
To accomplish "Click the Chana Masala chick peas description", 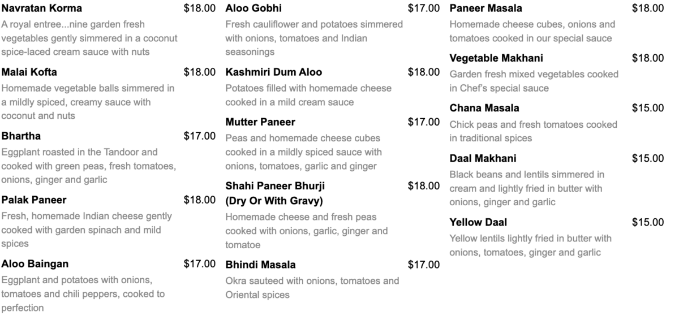I will [x=534, y=131].
